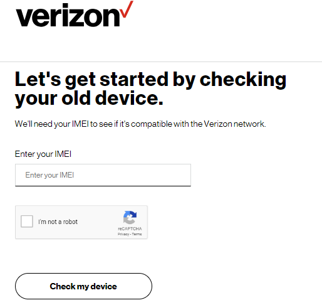Screen dimensions: 322x305
Task: Open the reCAPTCHA Terms link
Action: click(x=137, y=234)
